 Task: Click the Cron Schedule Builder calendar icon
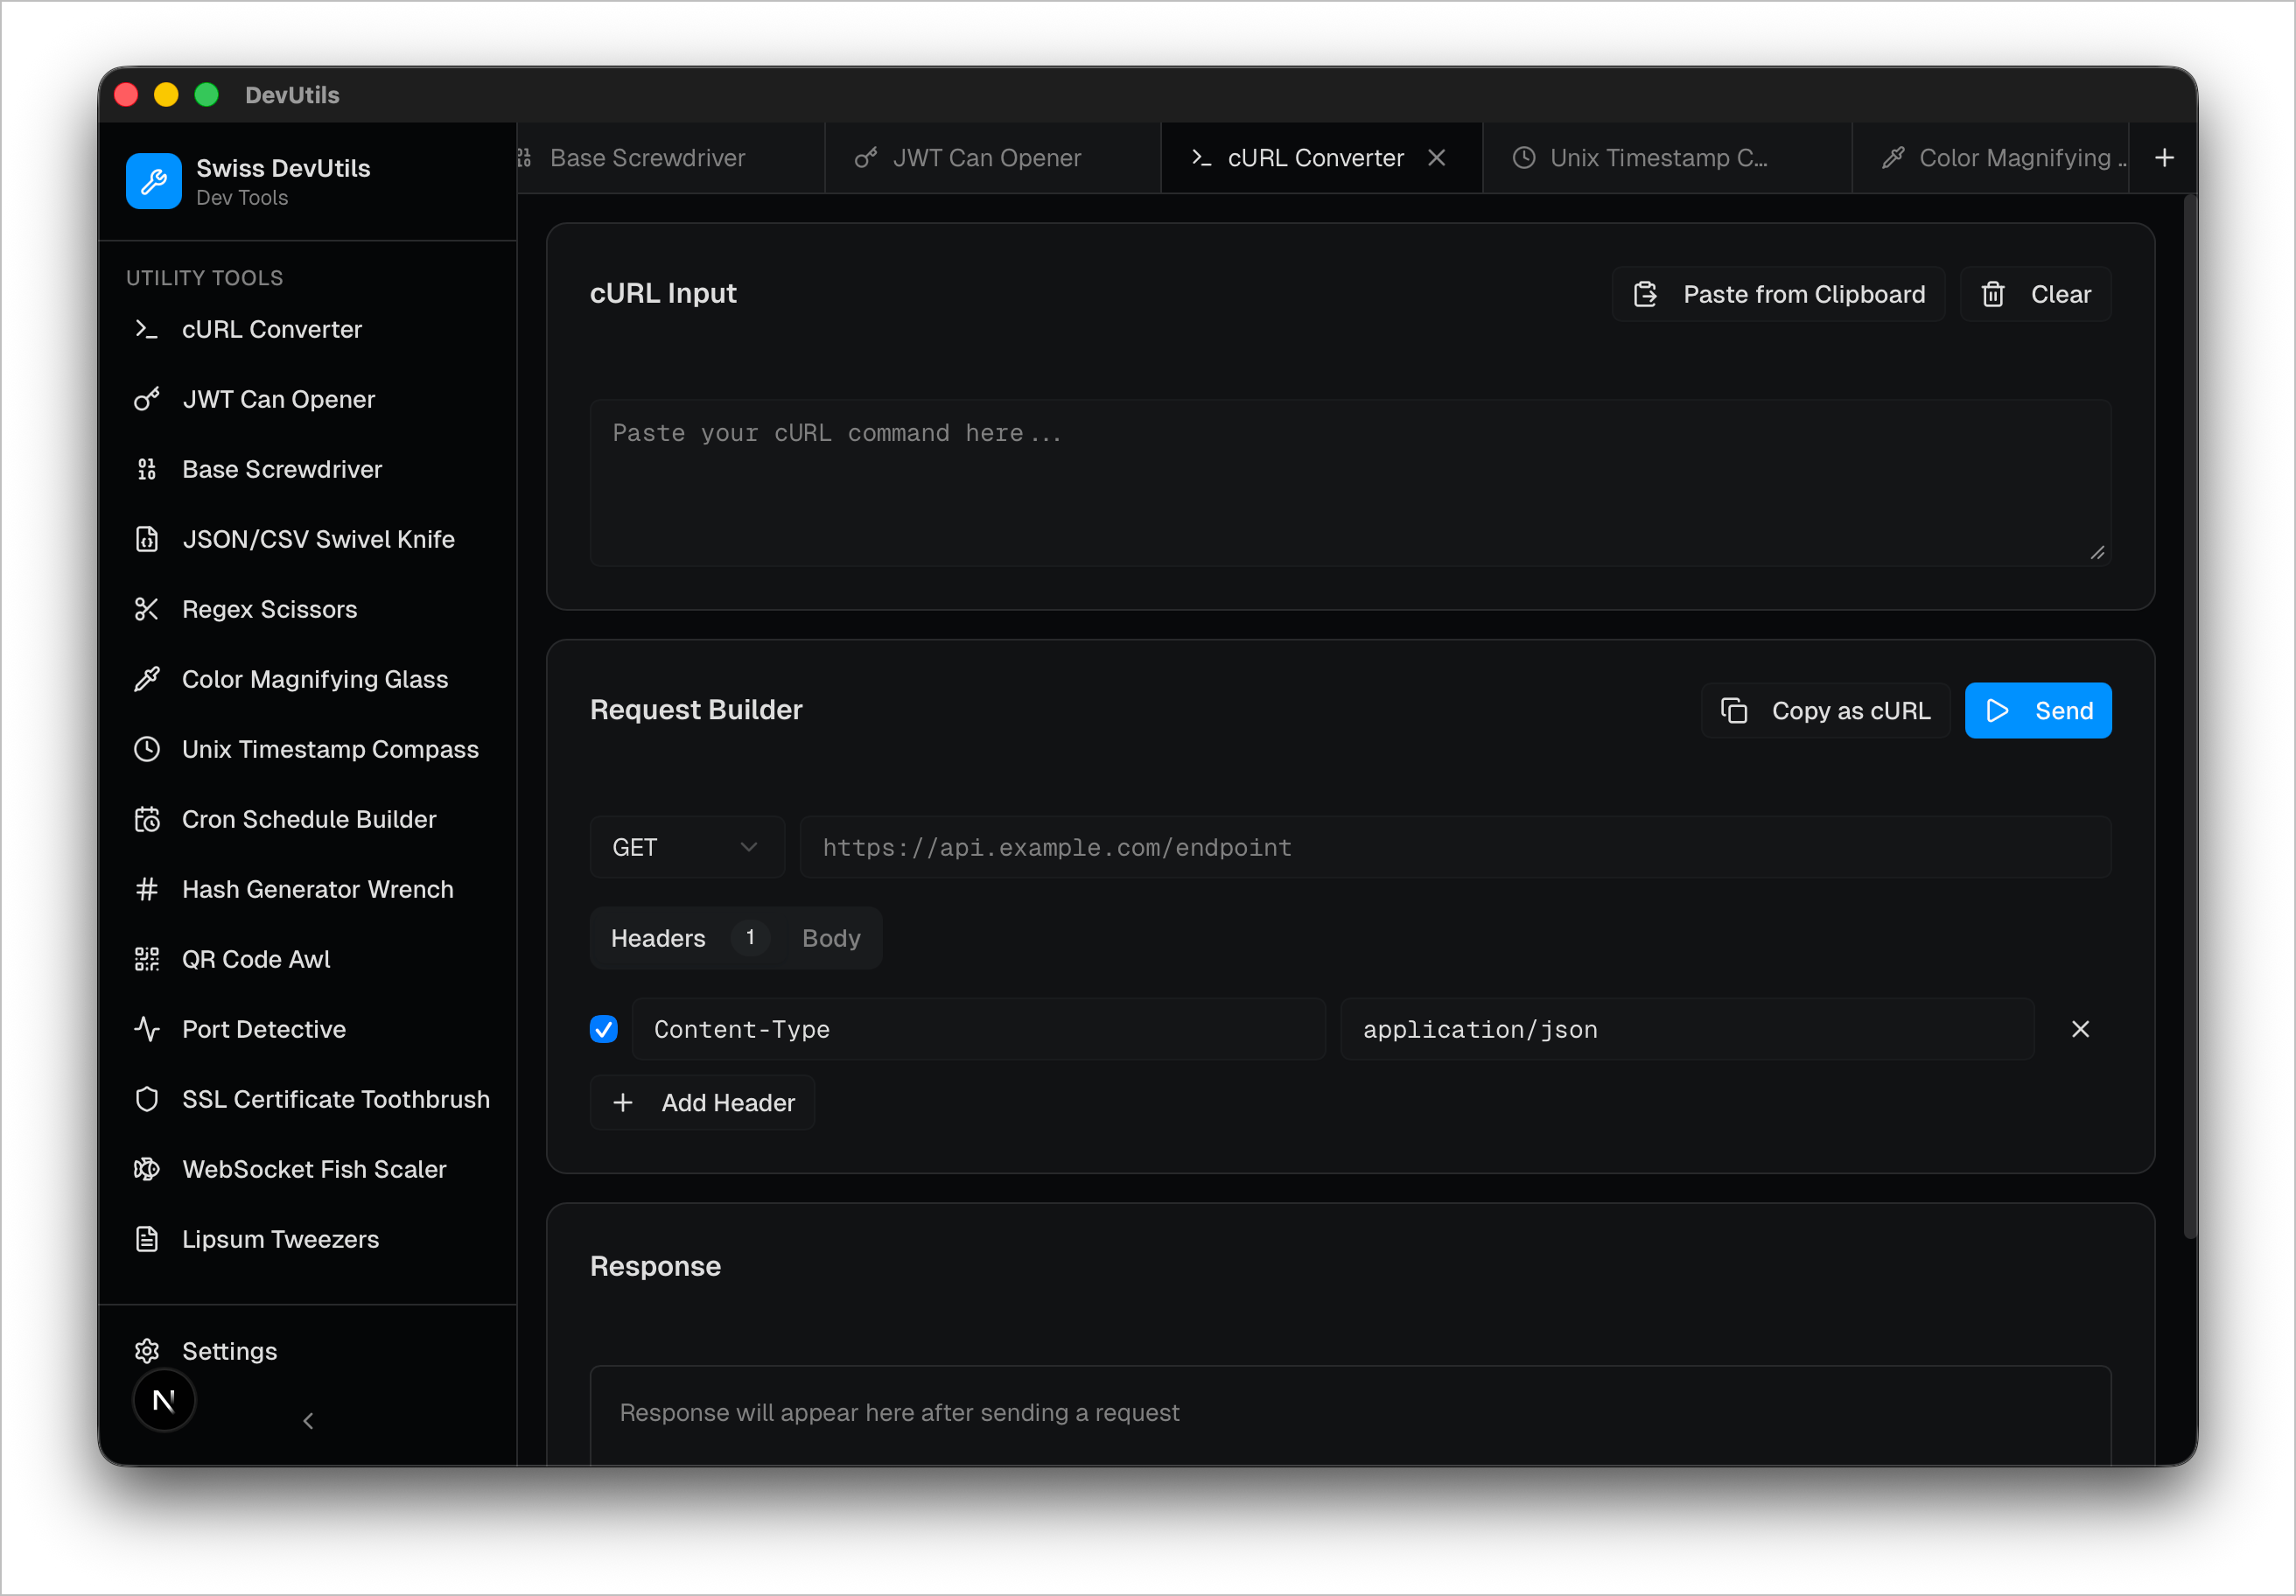(x=147, y=819)
